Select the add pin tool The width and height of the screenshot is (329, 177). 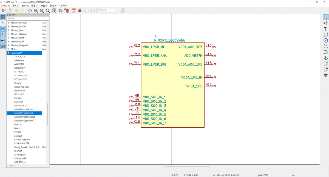(326, 23)
